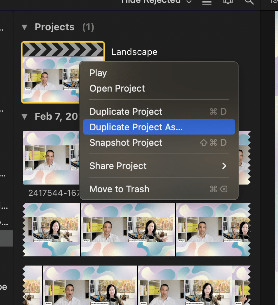Image resolution: width=278 pixels, height=305 pixels.
Task: Click the search magnifier icon
Action: point(249,2)
